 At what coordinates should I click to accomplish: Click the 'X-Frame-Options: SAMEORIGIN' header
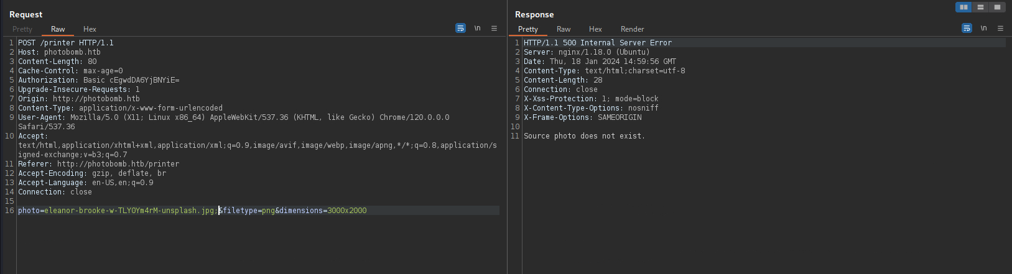pyautogui.click(x=583, y=117)
